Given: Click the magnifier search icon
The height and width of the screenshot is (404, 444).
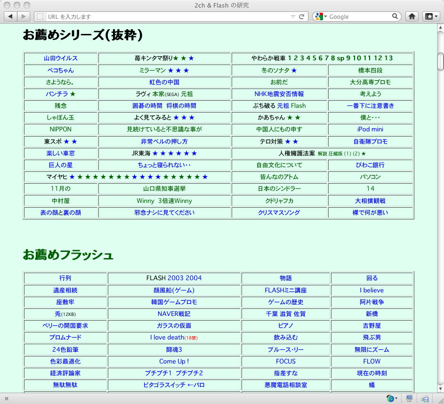Looking at the screenshot, I should coord(395,16).
